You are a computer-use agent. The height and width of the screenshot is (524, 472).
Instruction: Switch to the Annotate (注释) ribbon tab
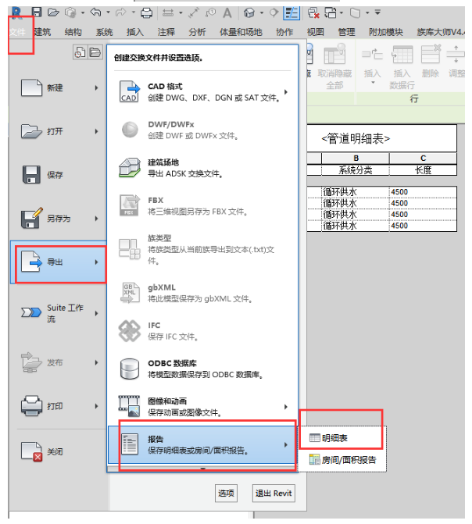pos(166,32)
